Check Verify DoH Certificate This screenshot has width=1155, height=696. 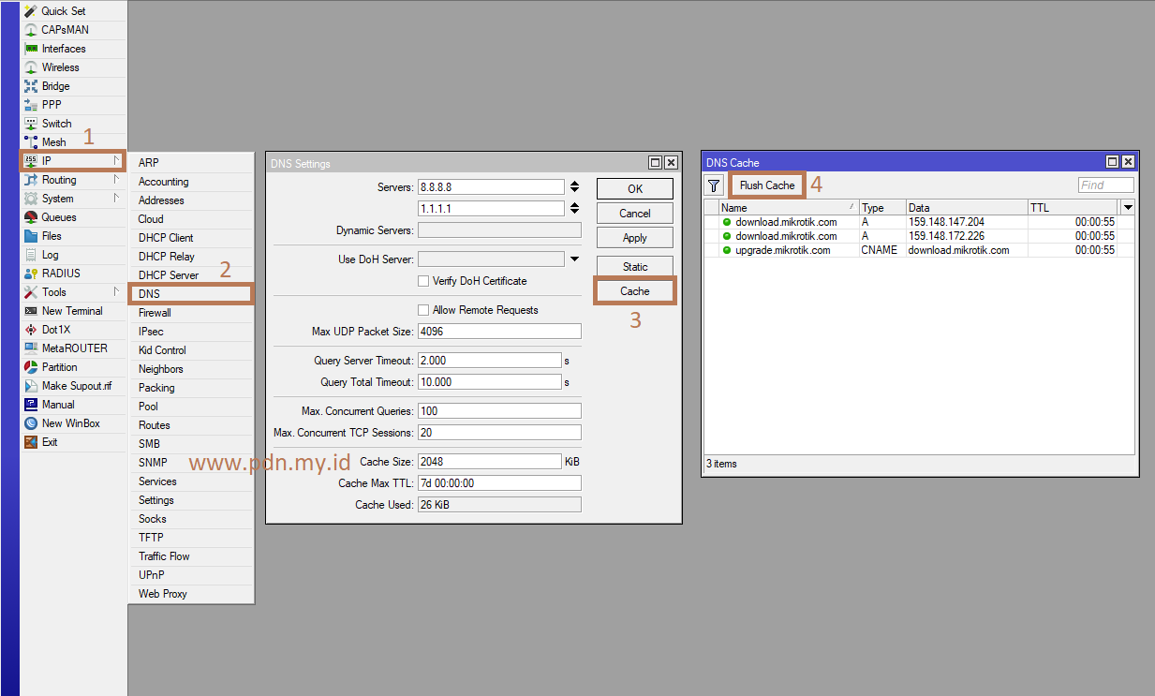[x=422, y=281]
